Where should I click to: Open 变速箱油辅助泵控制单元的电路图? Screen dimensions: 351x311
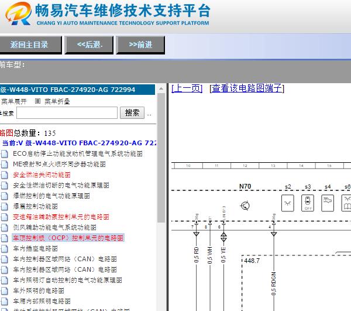(61, 217)
